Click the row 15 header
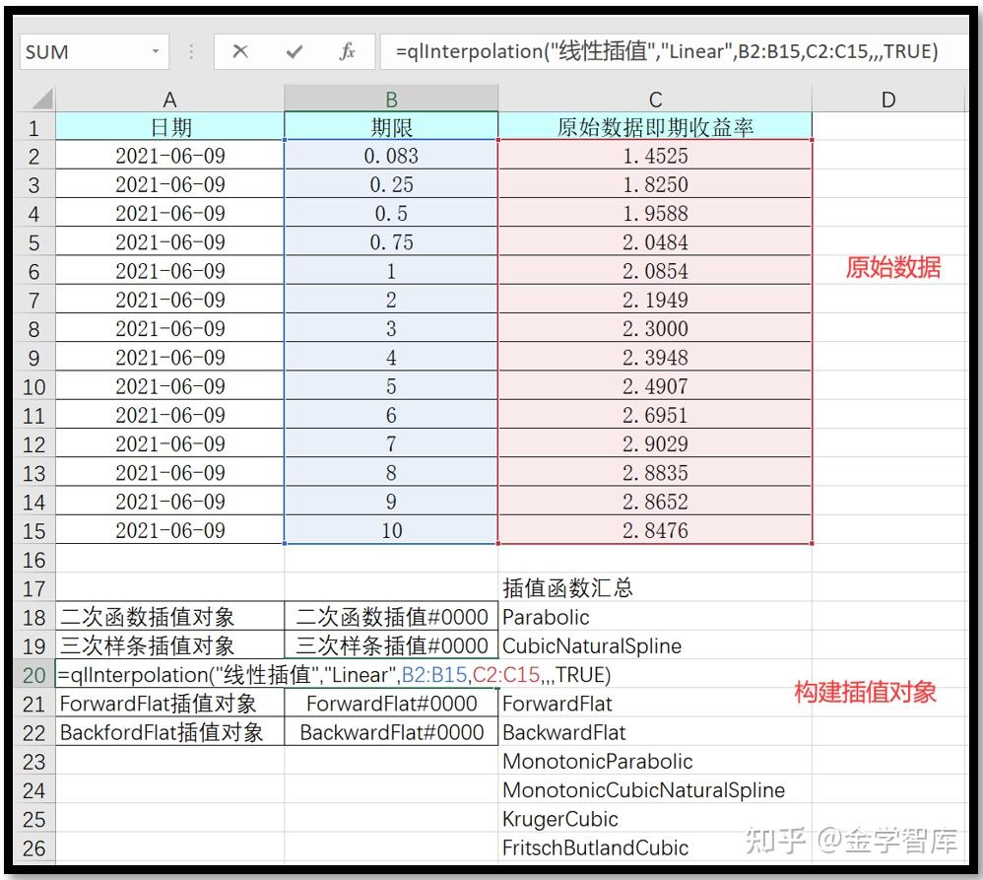Image resolution: width=983 pixels, height=880 pixels. click(x=34, y=530)
